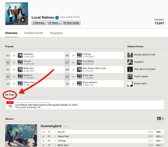
Task: Star You & I in Hummingbird
Action: pos(43,132)
